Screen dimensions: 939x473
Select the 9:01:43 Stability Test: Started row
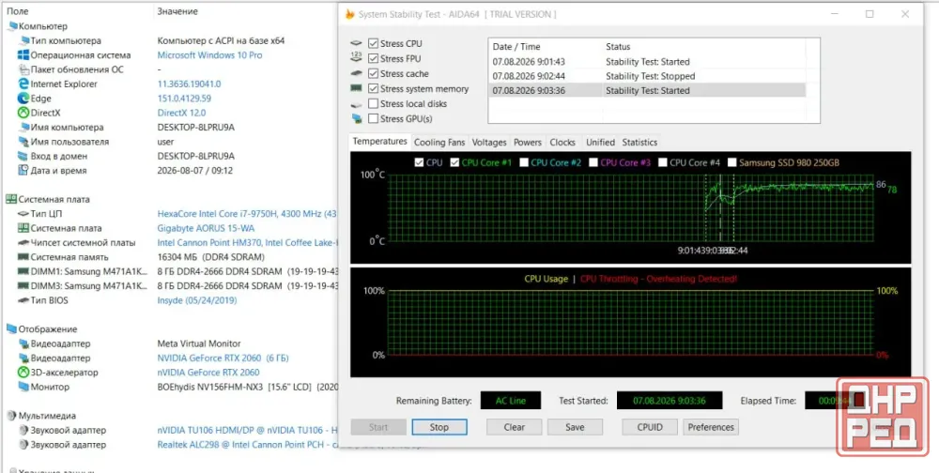point(647,62)
